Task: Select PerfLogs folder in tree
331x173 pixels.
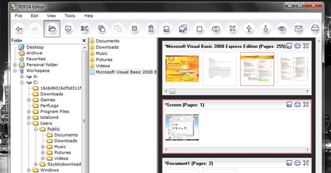Action: coord(49,106)
